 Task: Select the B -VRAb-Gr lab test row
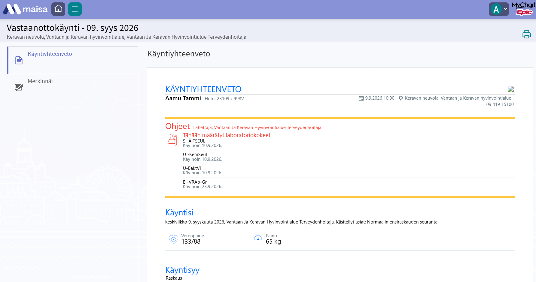pos(349,184)
